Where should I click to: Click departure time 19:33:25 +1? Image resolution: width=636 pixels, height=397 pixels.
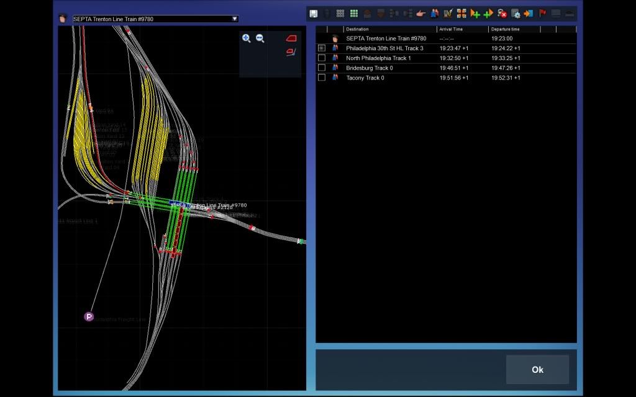point(506,58)
